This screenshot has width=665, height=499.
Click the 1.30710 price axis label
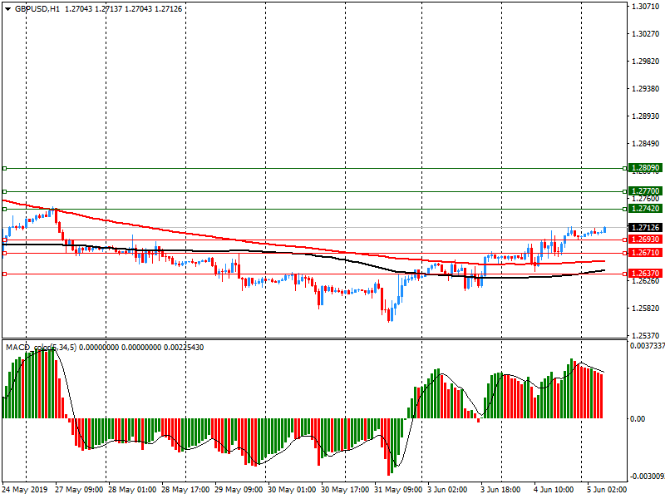tap(646, 7)
